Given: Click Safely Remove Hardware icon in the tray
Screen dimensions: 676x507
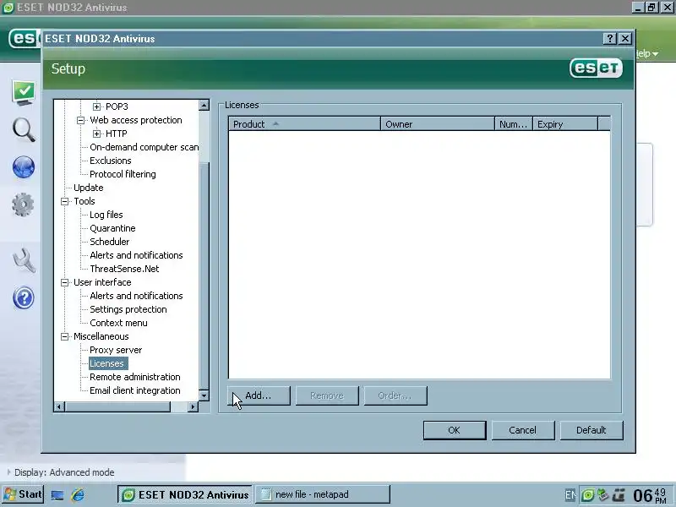Looking at the screenshot, I should [602, 495].
